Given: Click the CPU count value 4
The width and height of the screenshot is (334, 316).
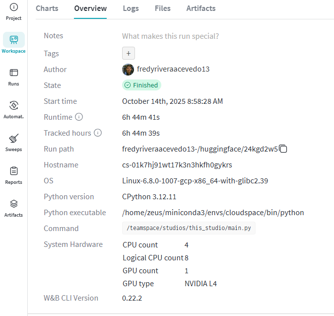Looking at the screenshot, I should [187, 245].
